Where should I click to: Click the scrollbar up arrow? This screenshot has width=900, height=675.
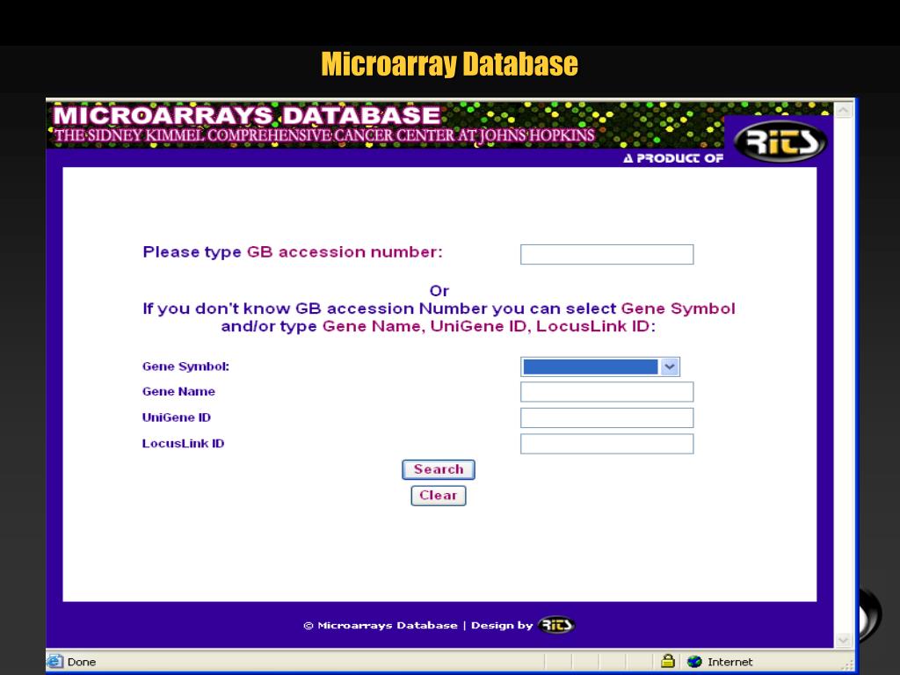843,110
